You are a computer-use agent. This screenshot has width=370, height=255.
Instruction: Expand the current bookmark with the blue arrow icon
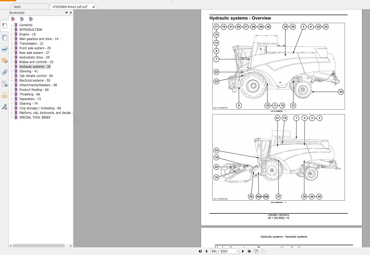point(31,19)
